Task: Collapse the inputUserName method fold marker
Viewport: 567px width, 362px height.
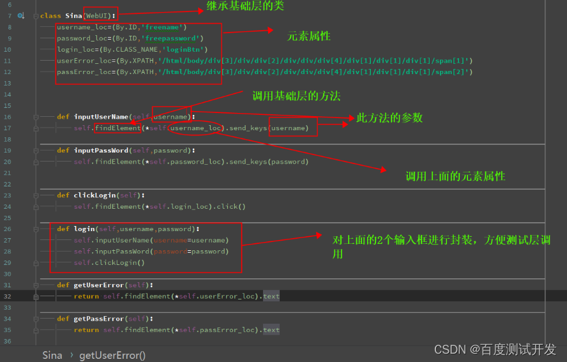Action: (36, 117)
